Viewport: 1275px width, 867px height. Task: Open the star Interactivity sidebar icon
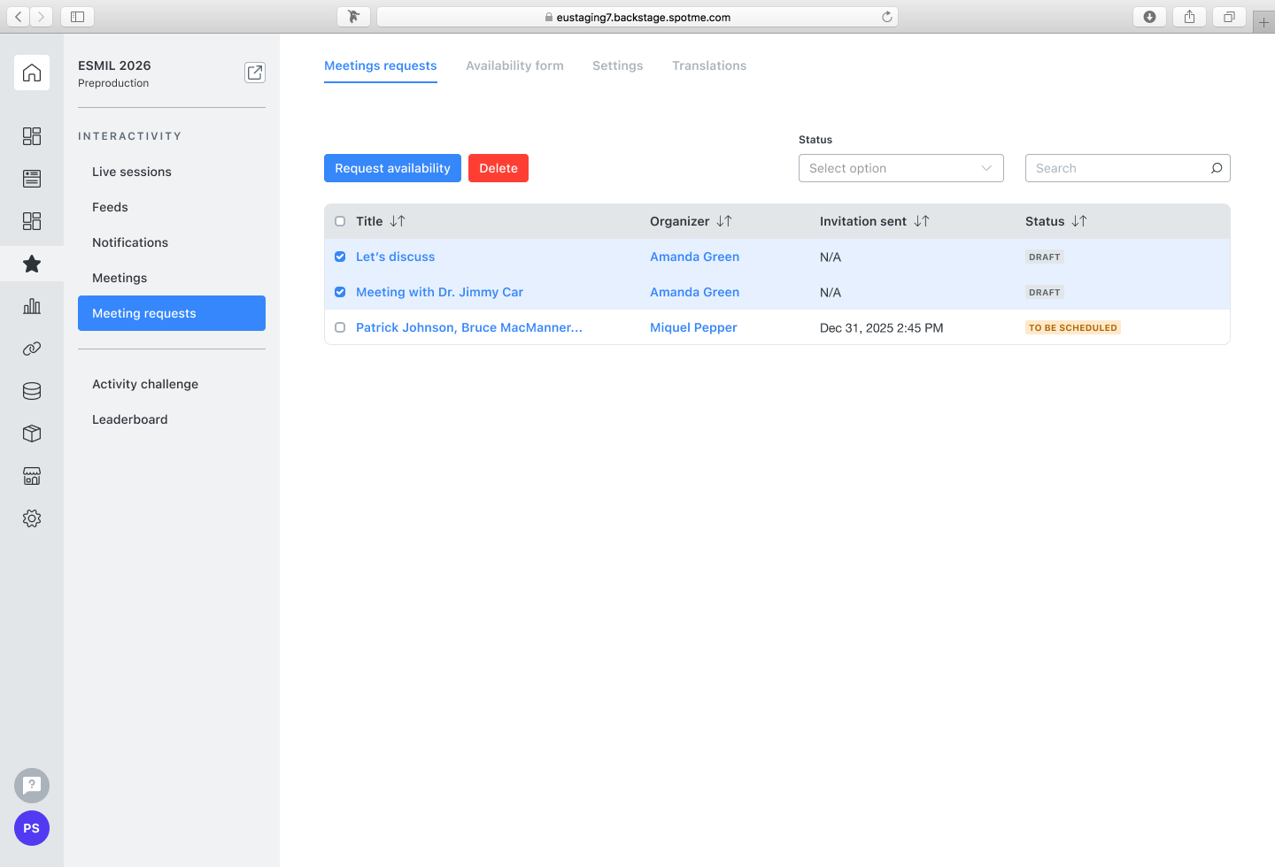click(x=32, y=264)
